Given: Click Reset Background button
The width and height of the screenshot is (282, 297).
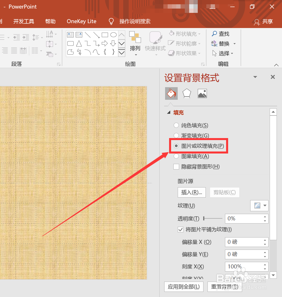Looking at the screenshot, I should pos(225,287).
